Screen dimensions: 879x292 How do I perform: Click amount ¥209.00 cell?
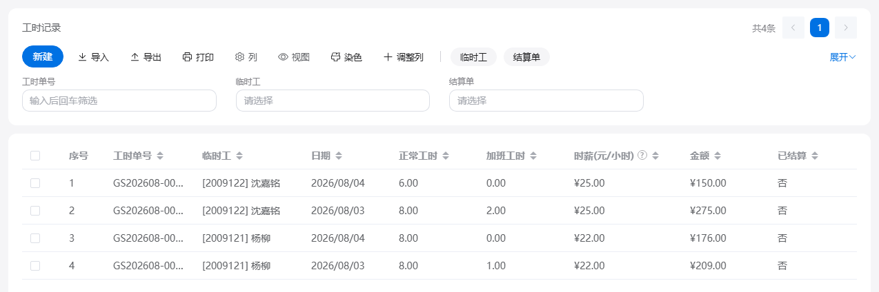pyautogui.click(x=708, y=266)
